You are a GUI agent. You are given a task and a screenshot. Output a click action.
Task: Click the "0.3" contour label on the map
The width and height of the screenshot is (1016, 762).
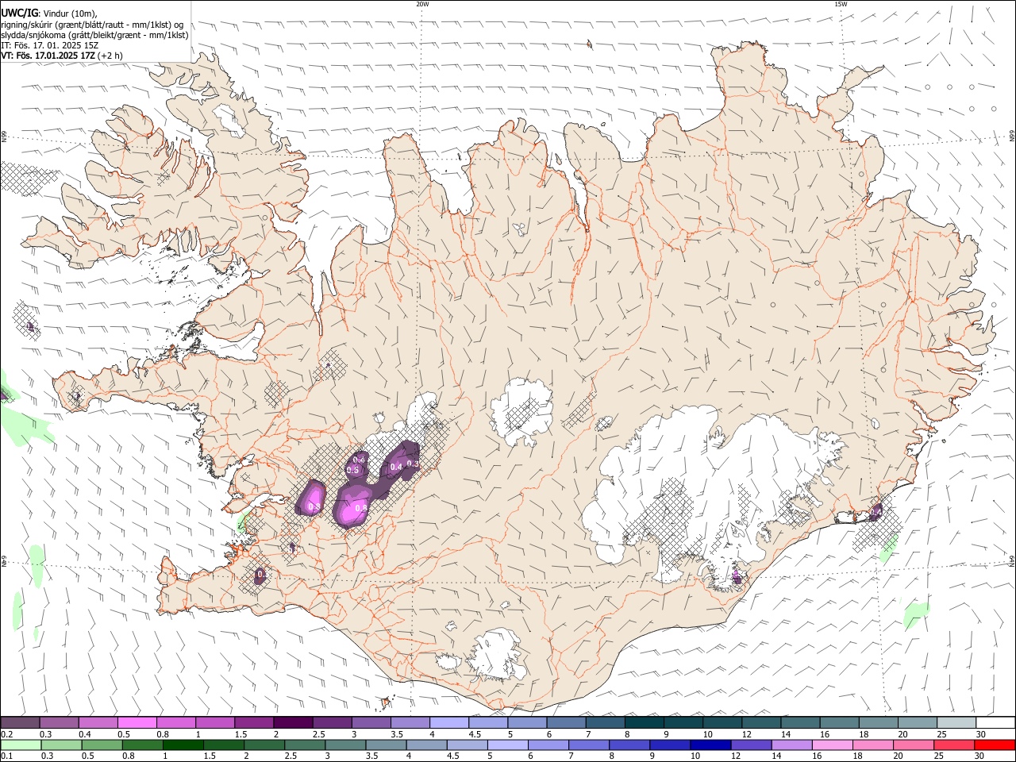412,464
